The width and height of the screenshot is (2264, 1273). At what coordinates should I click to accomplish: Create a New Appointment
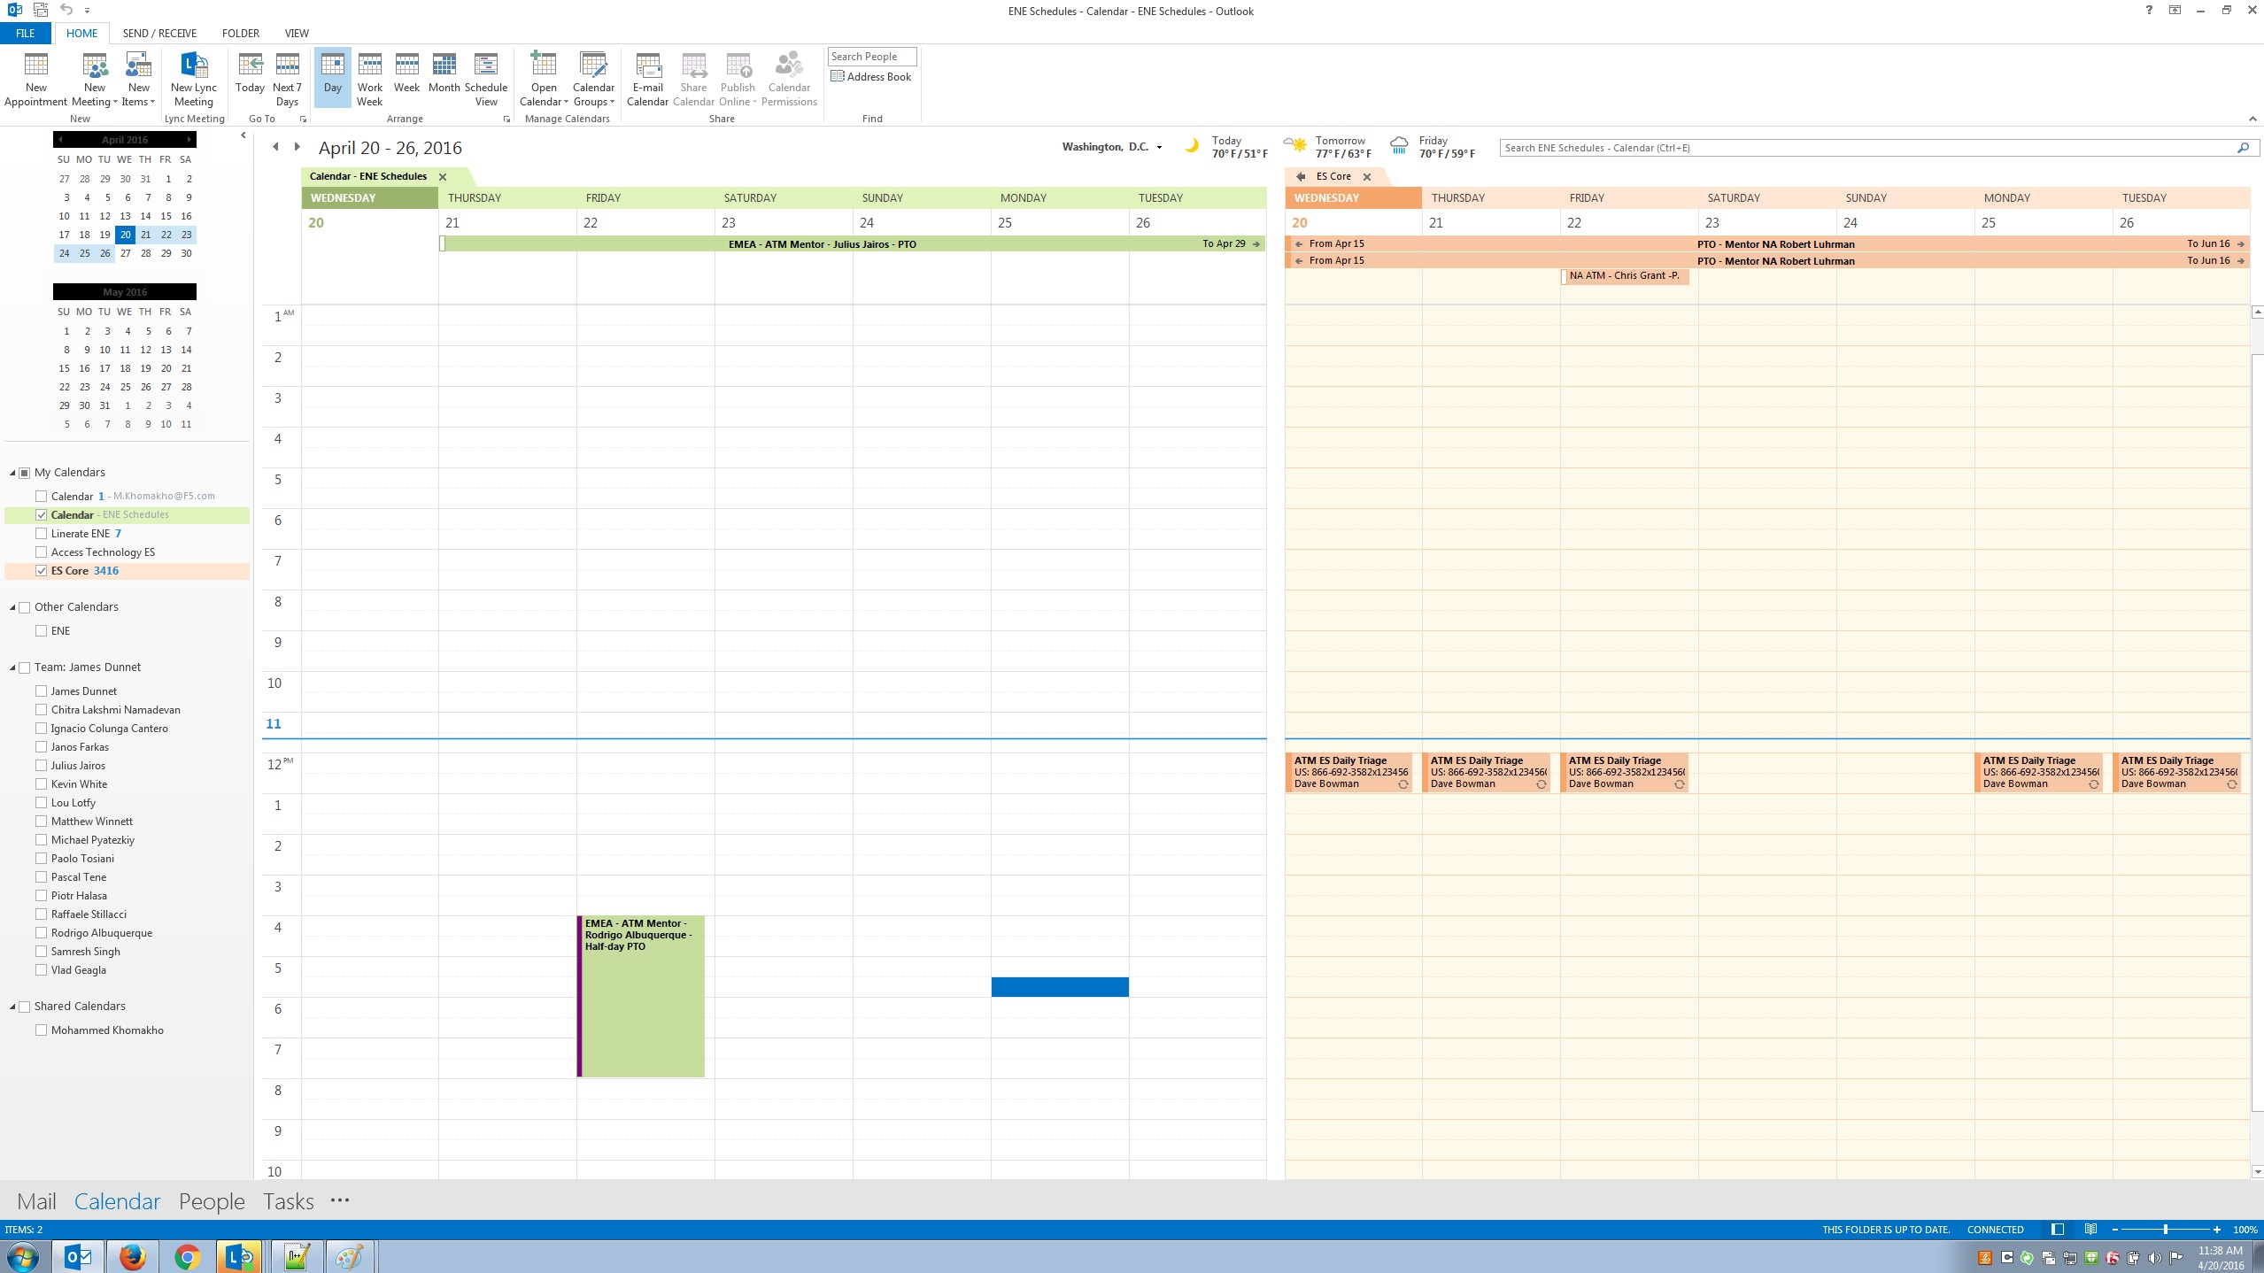35,79
